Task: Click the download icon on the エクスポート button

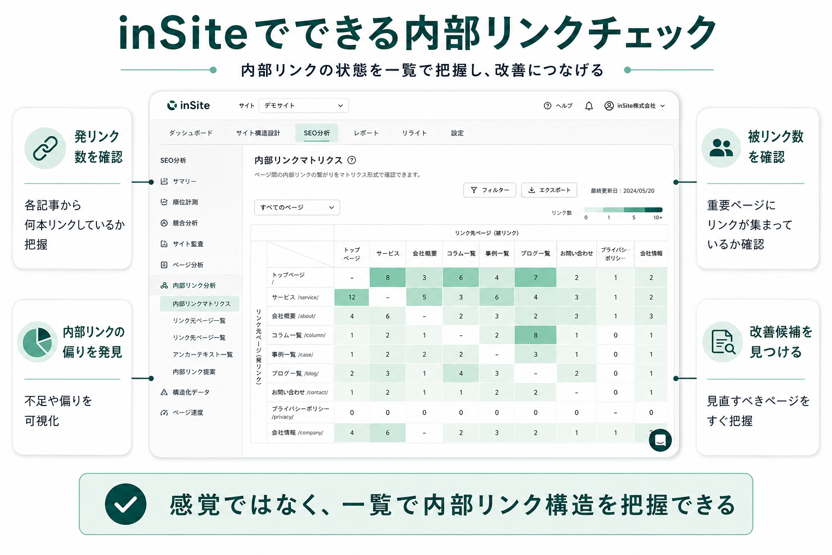Action: pos(531,190)
